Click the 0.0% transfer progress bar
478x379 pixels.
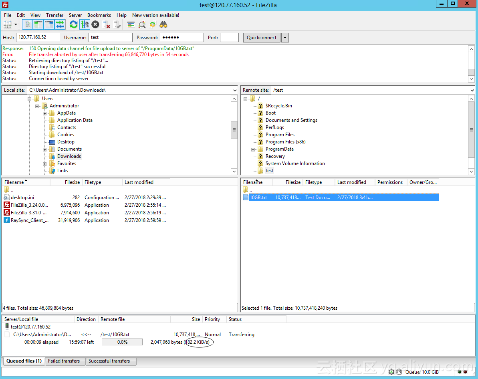click(122, 342)
